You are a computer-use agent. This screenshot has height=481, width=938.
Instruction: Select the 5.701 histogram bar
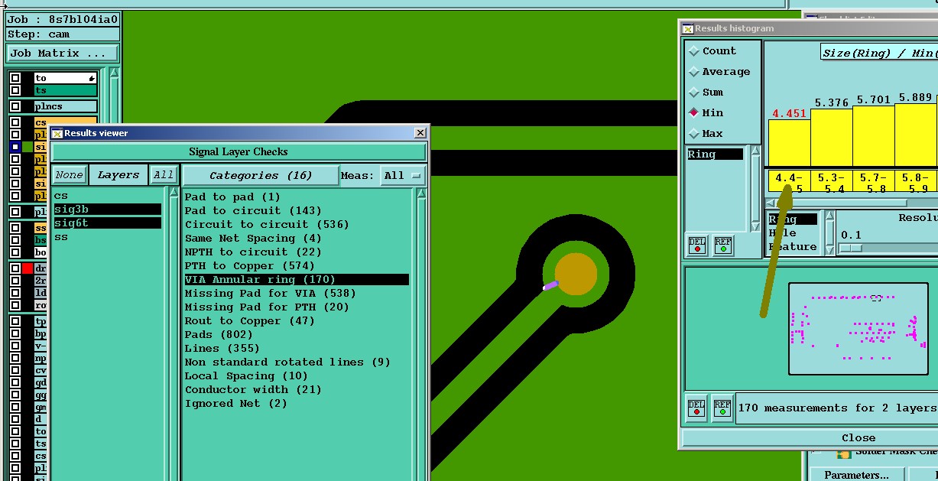pos(873,135)
